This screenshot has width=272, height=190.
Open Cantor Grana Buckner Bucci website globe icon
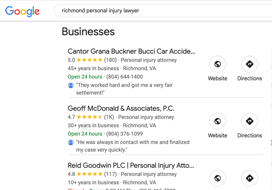point(217,64)
